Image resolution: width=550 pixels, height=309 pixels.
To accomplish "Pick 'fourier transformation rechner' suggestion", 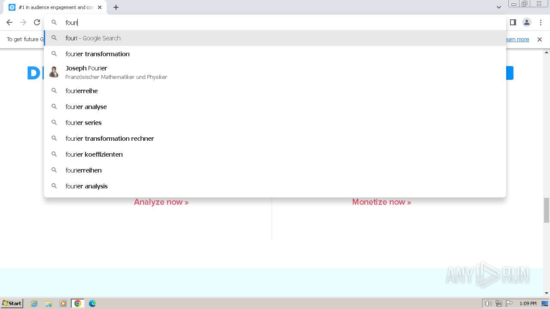I will 275,139.
